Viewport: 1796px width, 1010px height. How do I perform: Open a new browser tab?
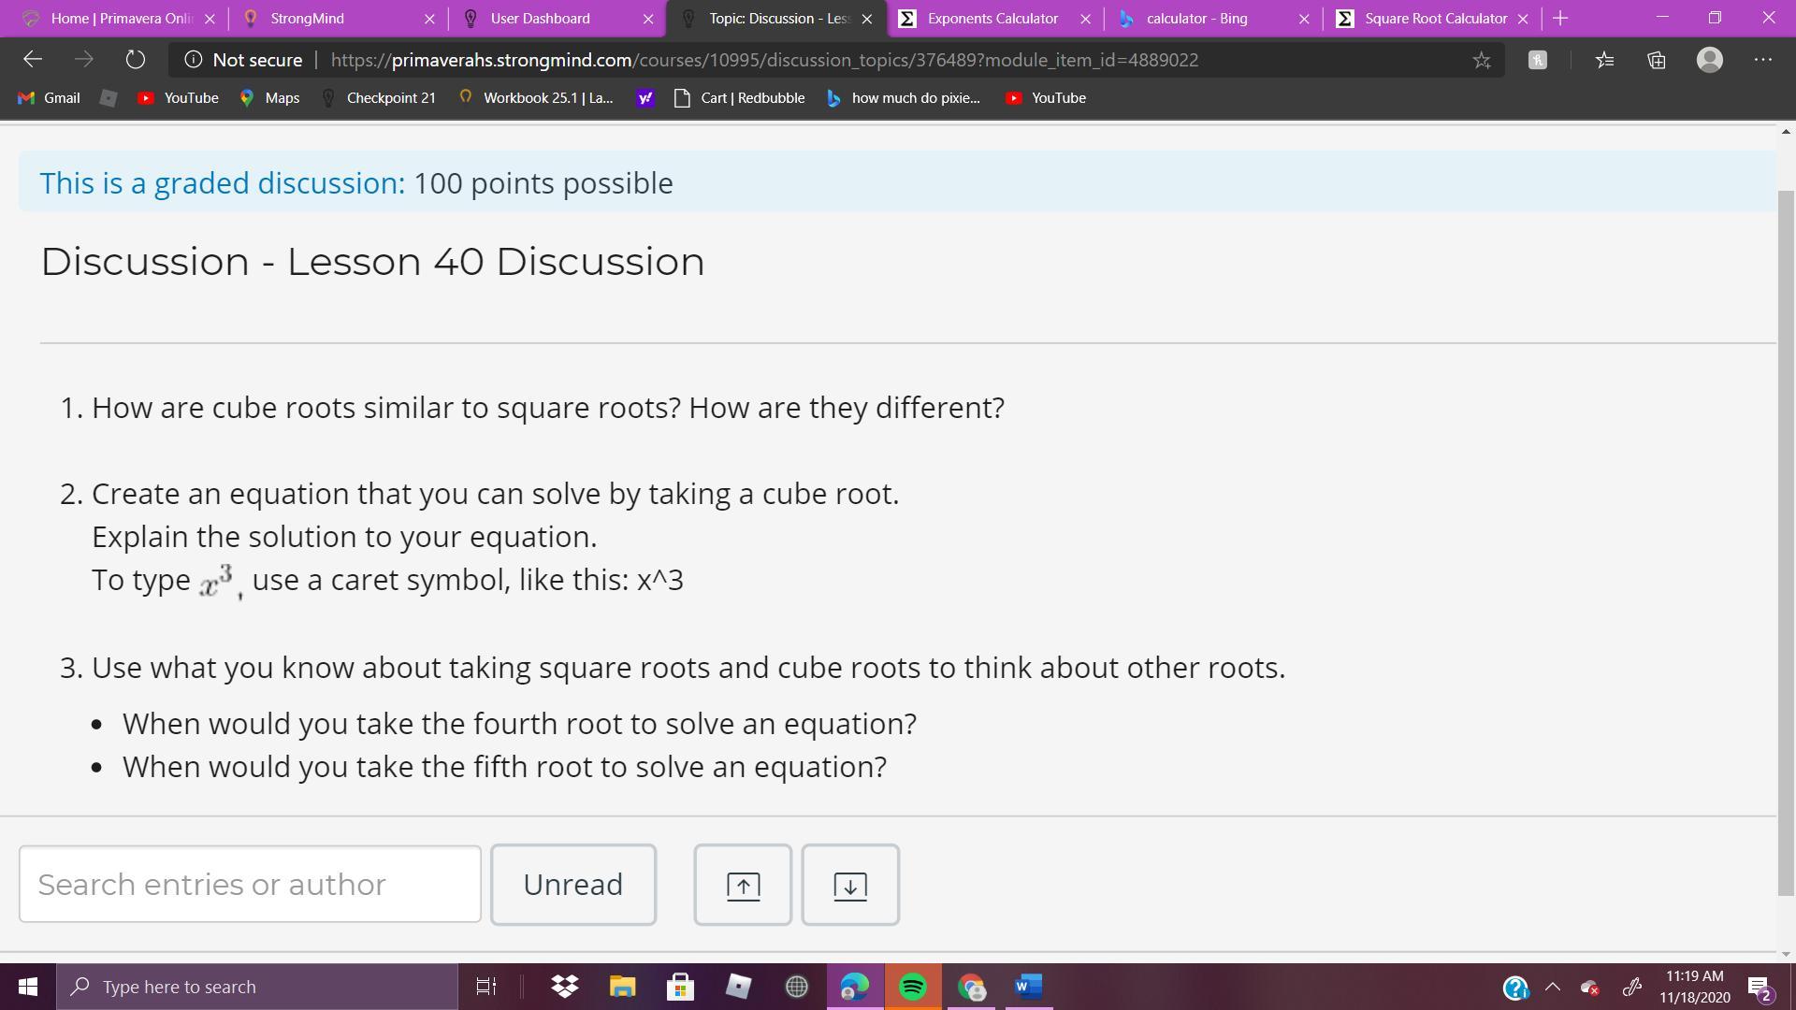coord(1560,19)
